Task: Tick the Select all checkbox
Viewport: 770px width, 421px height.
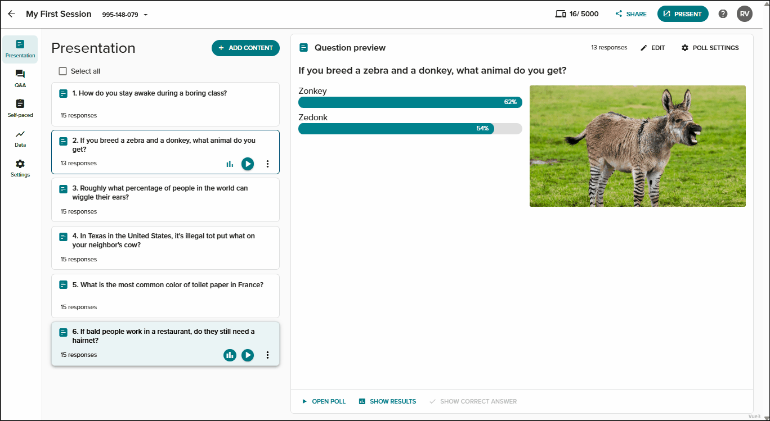Action: 62,71
